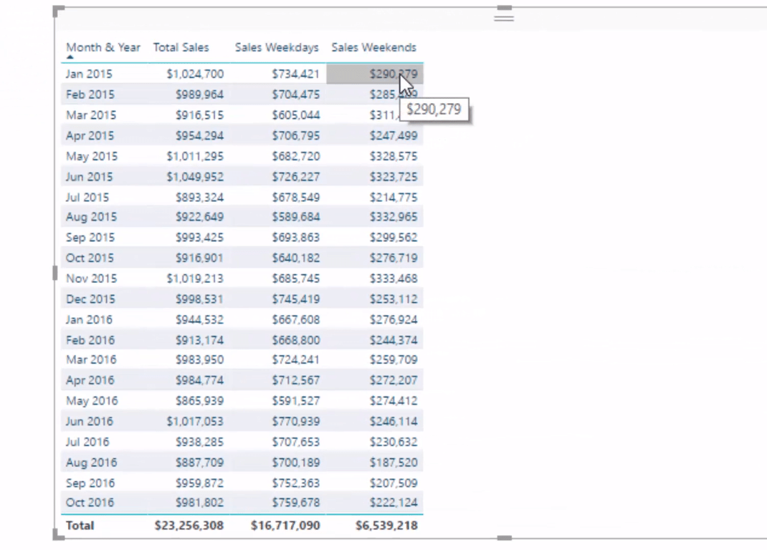Image resolution: width=767 pixels, height=550 pixels.
Task: Select the Feb 2015 row label
Action: (x=90, y=95)
